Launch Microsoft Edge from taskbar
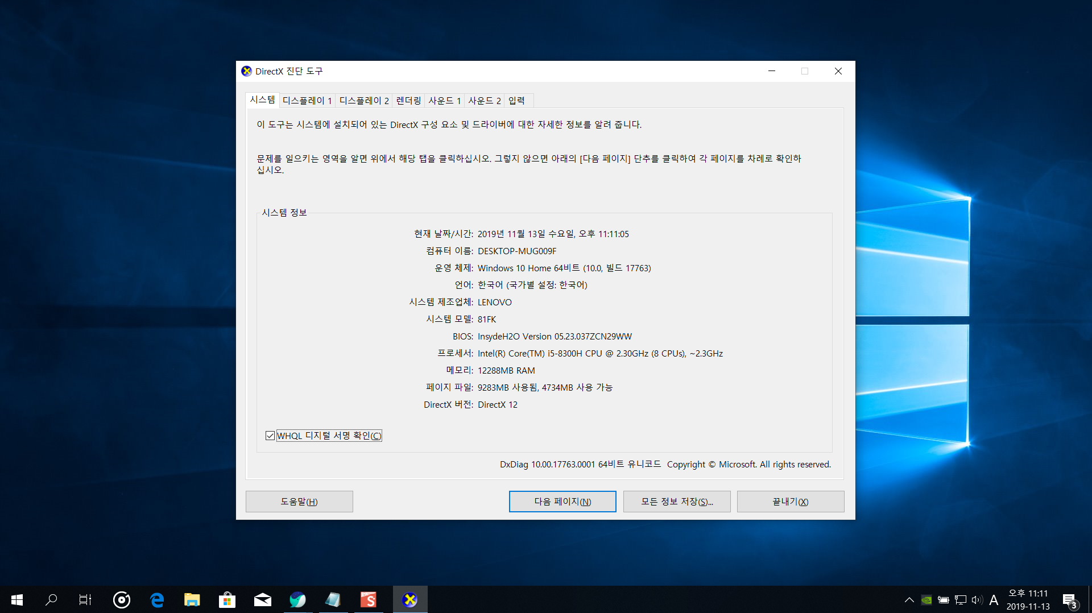The image size is (1092, 613). (157, 599)
